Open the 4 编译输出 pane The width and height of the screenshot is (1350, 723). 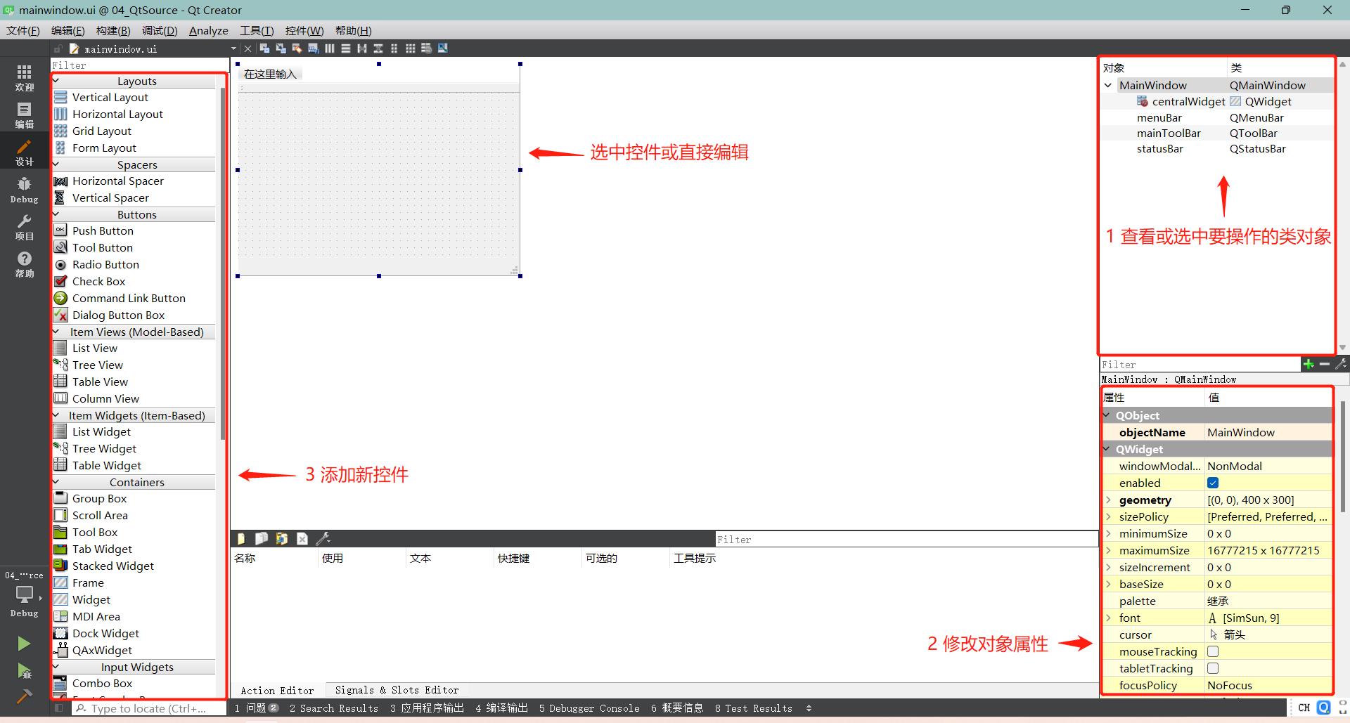click(x=501, y=708)
